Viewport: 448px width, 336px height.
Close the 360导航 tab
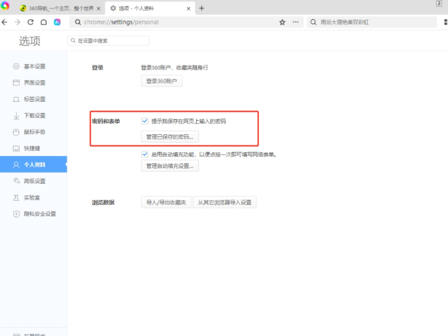click(x=98, y=9)
